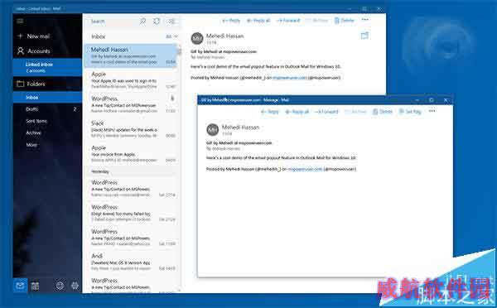The height and width of the screenshot is (308, 497).
Task: Open message in new window icon
Action: tap(364, 36)
